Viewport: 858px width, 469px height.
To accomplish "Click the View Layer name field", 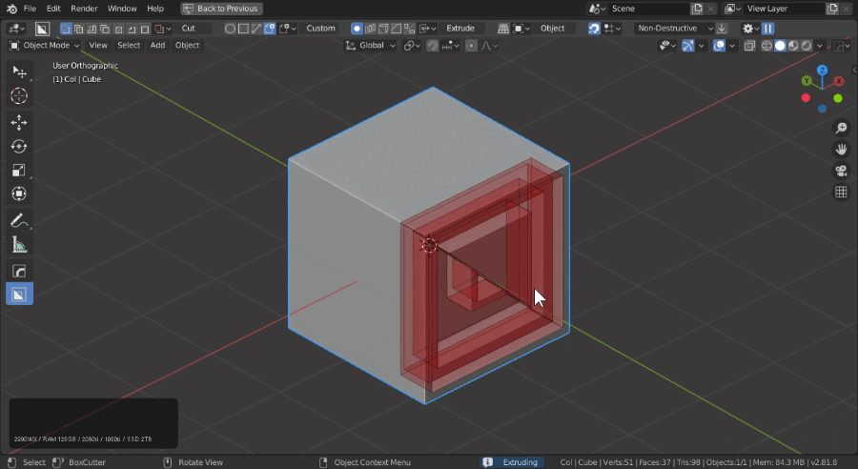I will point(784,9).
